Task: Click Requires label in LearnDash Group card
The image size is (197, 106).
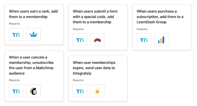Action: pos(142,29)
